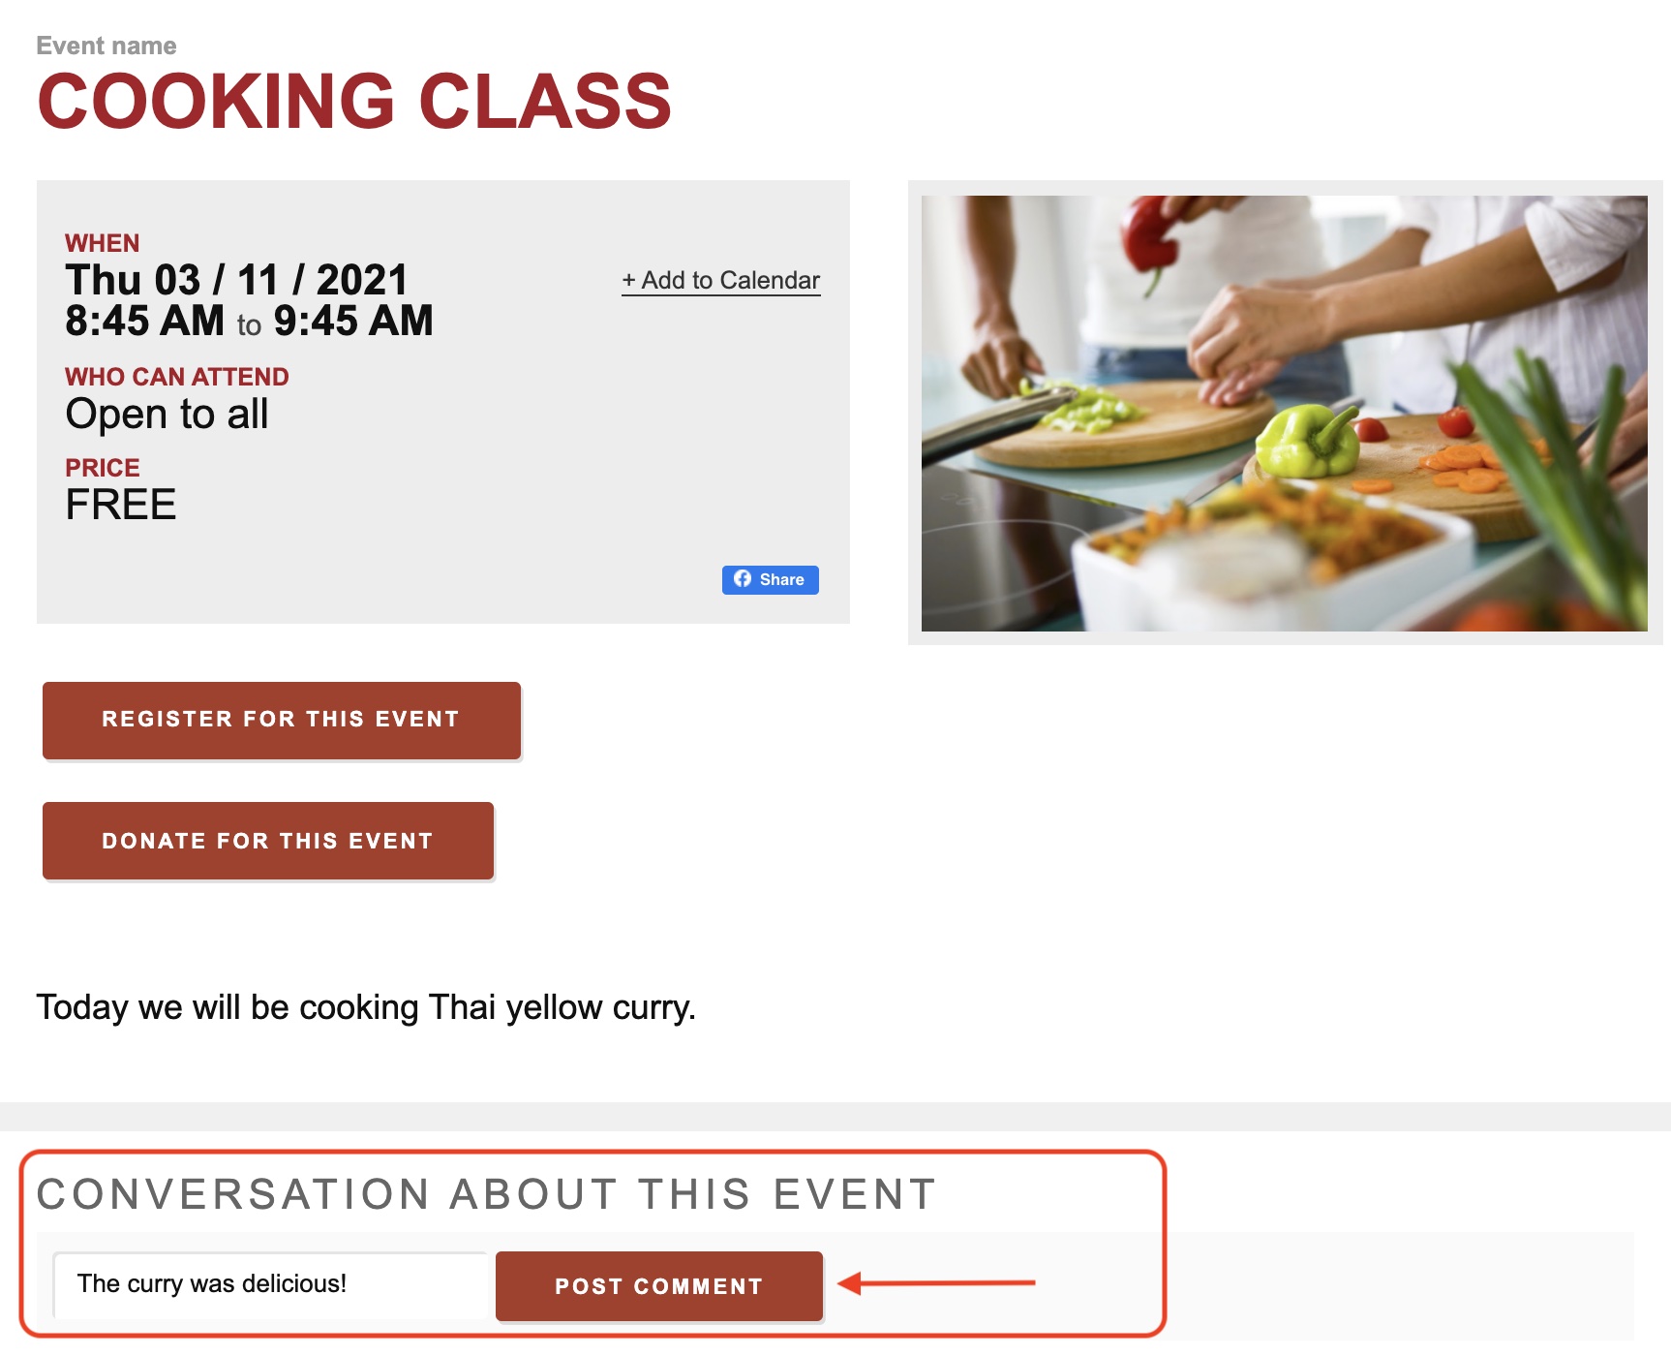This screenshot has height=1356, width=1671.
Task: Click the Open to all attendance text
Action: click(167, 414)
